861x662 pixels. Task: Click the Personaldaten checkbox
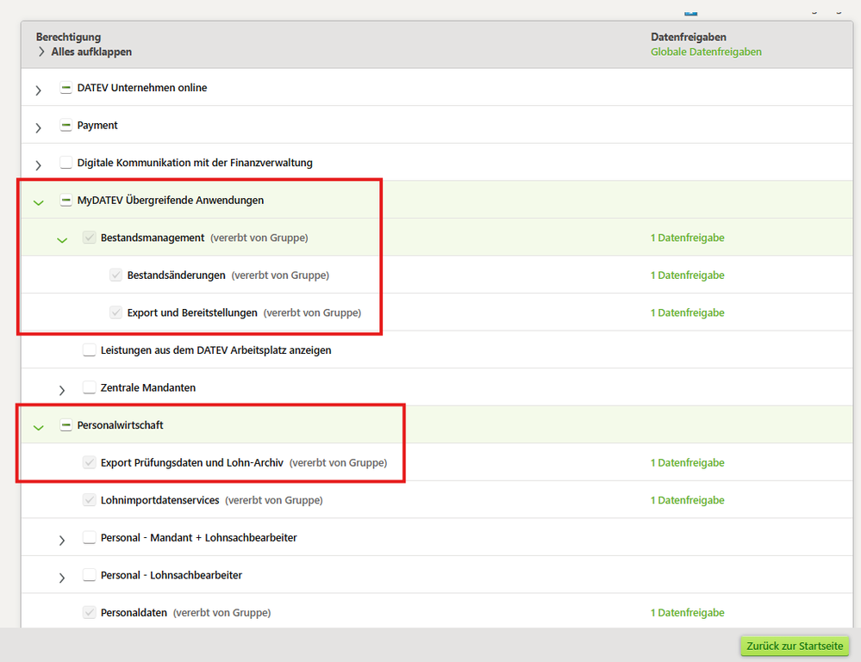click(x=89, y=612)
